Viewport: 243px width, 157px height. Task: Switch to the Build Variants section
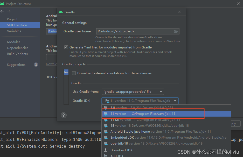point(17,54)
